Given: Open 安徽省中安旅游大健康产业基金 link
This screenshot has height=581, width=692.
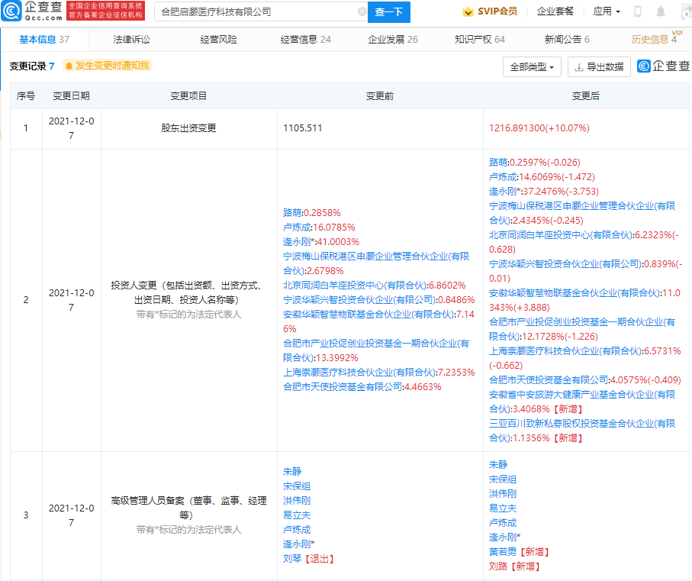Looking at the screenshot, I should [581, 402].
